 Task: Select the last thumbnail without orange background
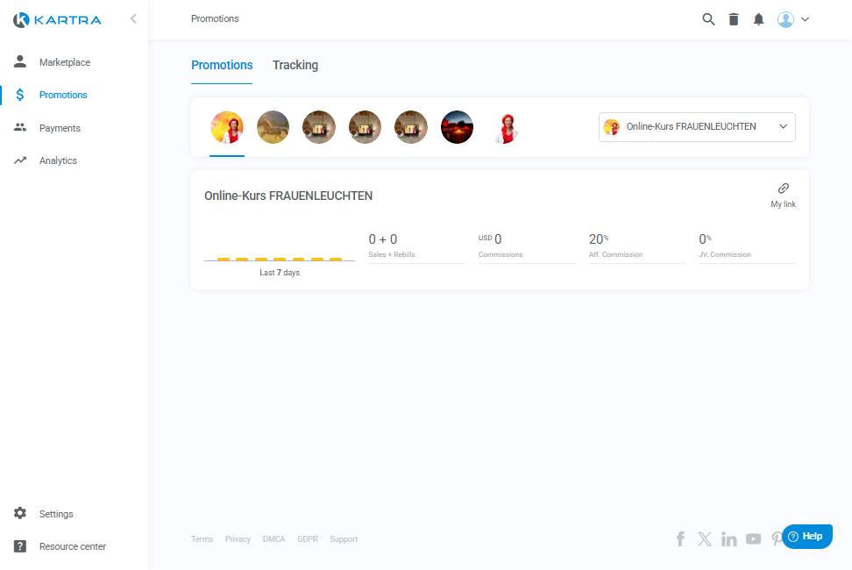coord(507,128)
